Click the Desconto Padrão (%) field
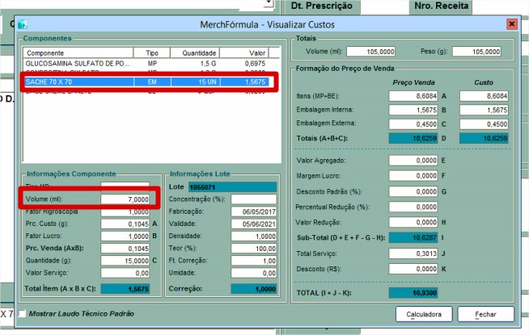Screen dimensions: 529x335 pyautogui.click(x=413, y=191)
